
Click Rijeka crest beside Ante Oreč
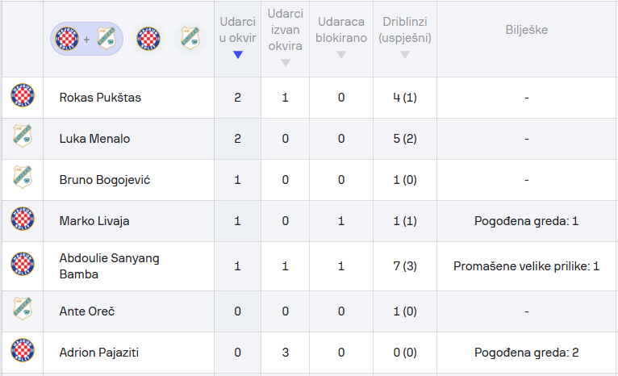tap(23, 308)
